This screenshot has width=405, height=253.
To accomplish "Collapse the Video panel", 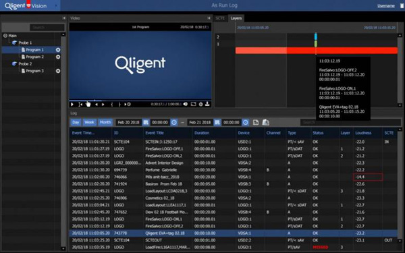I will pos(209,18).
